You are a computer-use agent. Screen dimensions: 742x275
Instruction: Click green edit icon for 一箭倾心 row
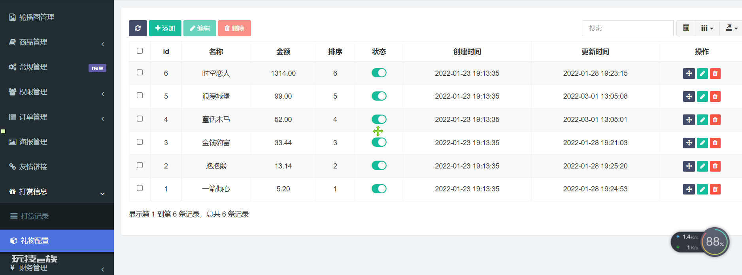click(702, 189)
